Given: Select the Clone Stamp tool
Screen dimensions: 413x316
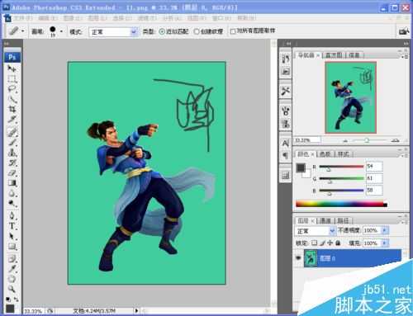Looking at the screenshot, I should tap(12, 153).
